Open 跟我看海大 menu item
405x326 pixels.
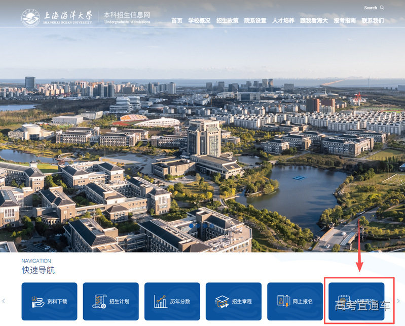point(314,21)
